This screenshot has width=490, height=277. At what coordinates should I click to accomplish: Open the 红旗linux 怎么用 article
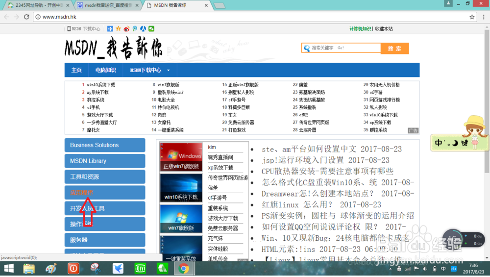point(321,205)
